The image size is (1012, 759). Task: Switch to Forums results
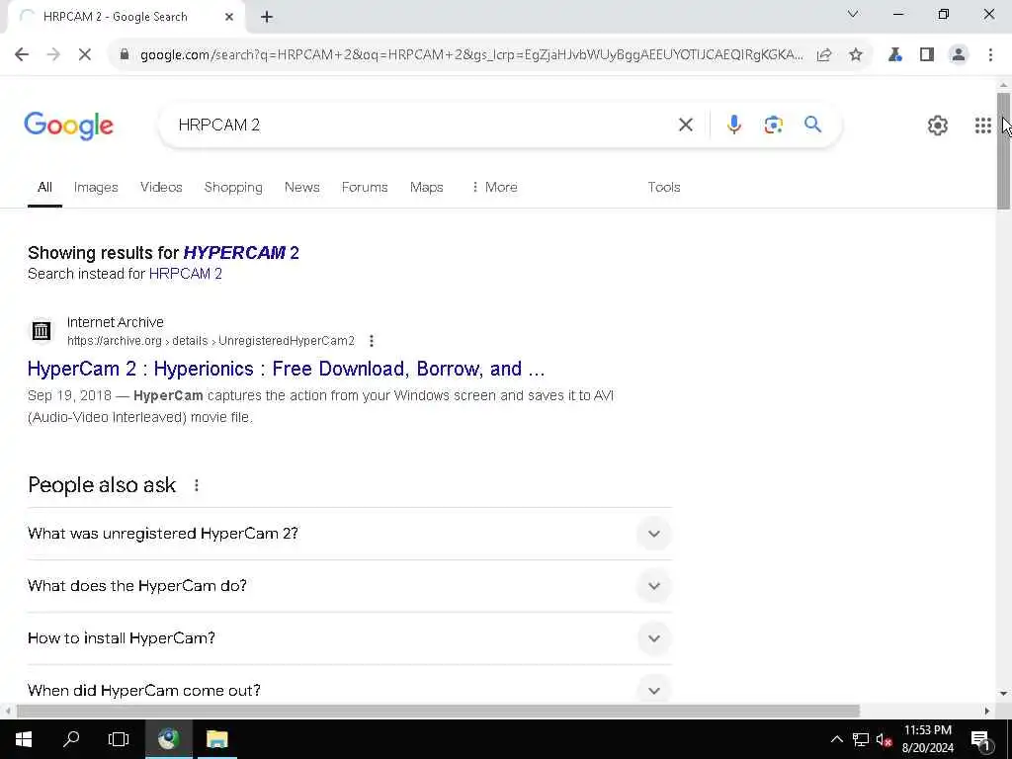tap(365, 187)
